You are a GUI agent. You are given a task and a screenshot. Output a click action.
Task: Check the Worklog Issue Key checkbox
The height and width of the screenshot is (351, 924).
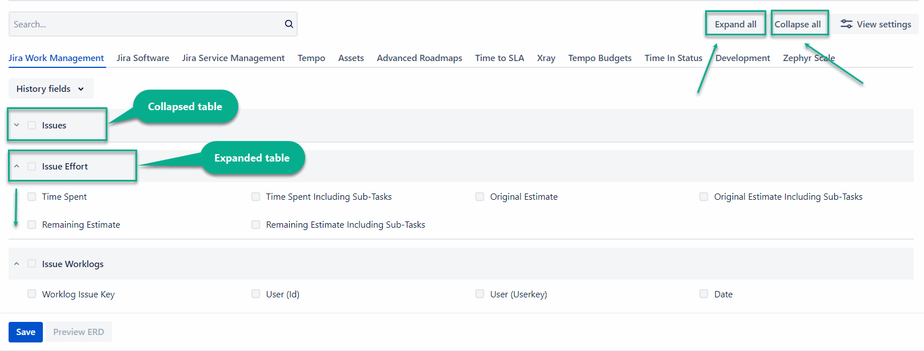coord(32,294)
